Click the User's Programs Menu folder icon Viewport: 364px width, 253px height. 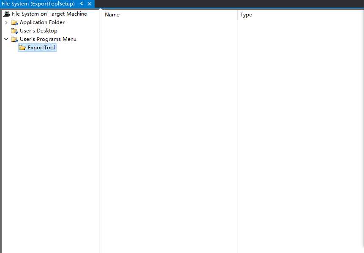[14, 39]
